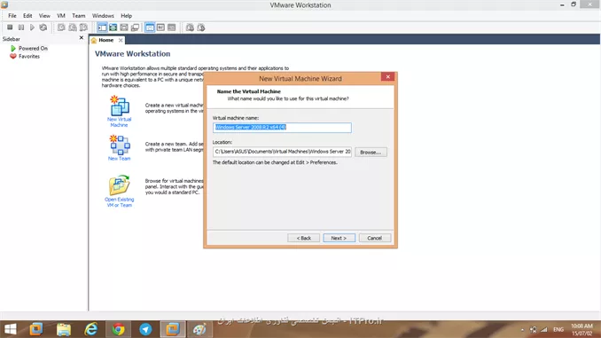The image size is (601, 338).
Task: Click the Take Snapshot toolbar icon
Action: 61,28
